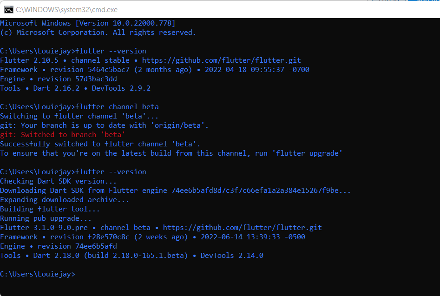Click the 'Downloading Dart SDK from Flutter engine' line
Screen dimensions: 440x296
tap(175, 190)
